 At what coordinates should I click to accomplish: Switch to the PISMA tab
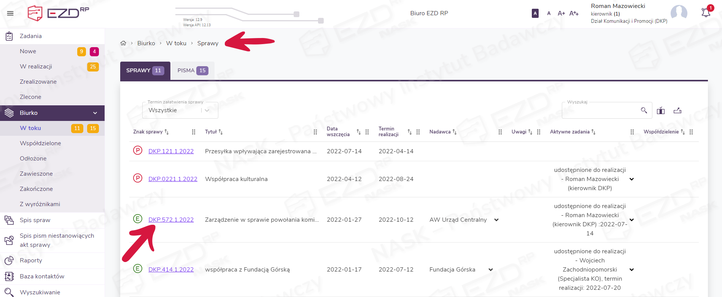[192, 71]
